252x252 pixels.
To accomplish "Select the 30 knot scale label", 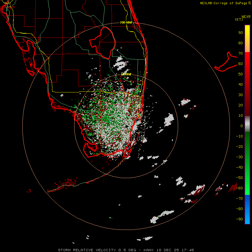I will coord(241,95).
